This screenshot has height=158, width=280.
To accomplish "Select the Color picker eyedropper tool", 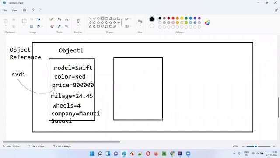I will [x=59, y=26].
